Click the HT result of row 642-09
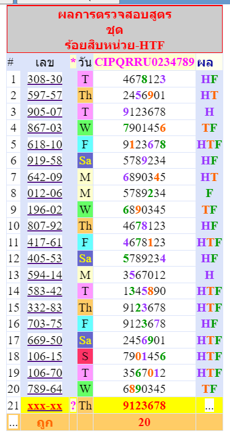Viewport: 230px width, 439px height. tap(209, 177)
